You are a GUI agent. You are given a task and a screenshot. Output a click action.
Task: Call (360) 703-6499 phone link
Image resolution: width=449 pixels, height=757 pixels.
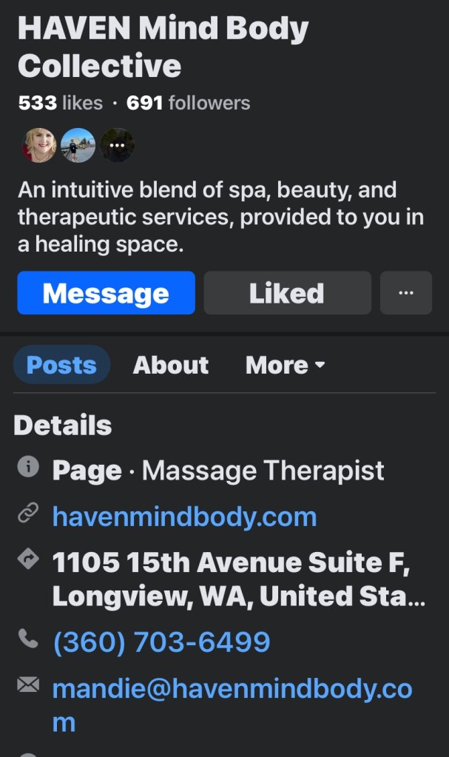click(161, 642)
